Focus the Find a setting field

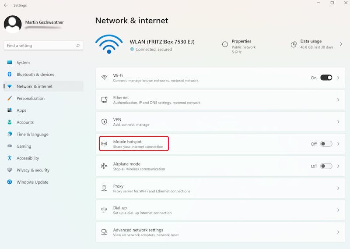[43, 46]
